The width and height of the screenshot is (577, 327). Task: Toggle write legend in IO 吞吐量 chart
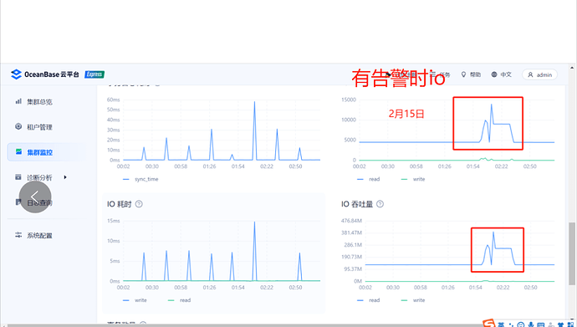[413, 300]
